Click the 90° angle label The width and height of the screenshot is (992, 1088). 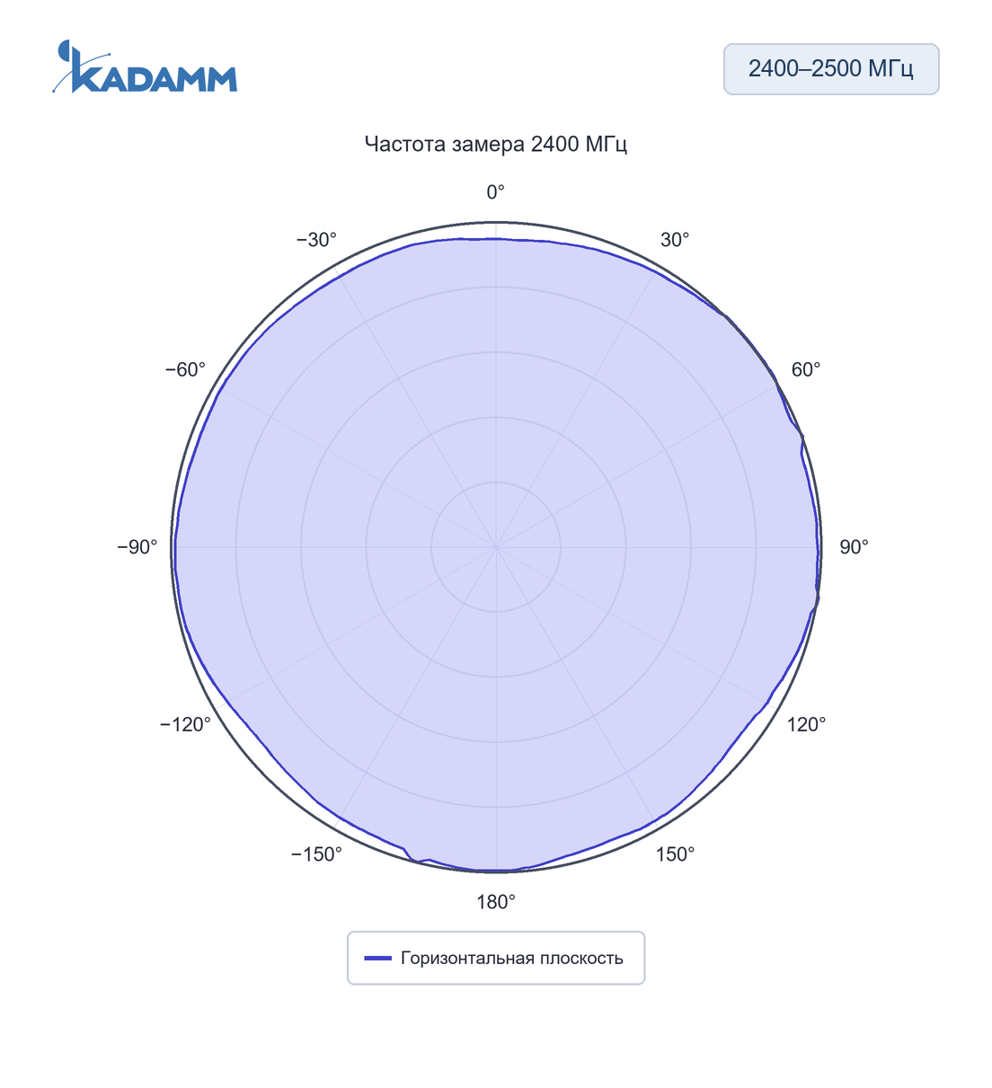[854, 547]
